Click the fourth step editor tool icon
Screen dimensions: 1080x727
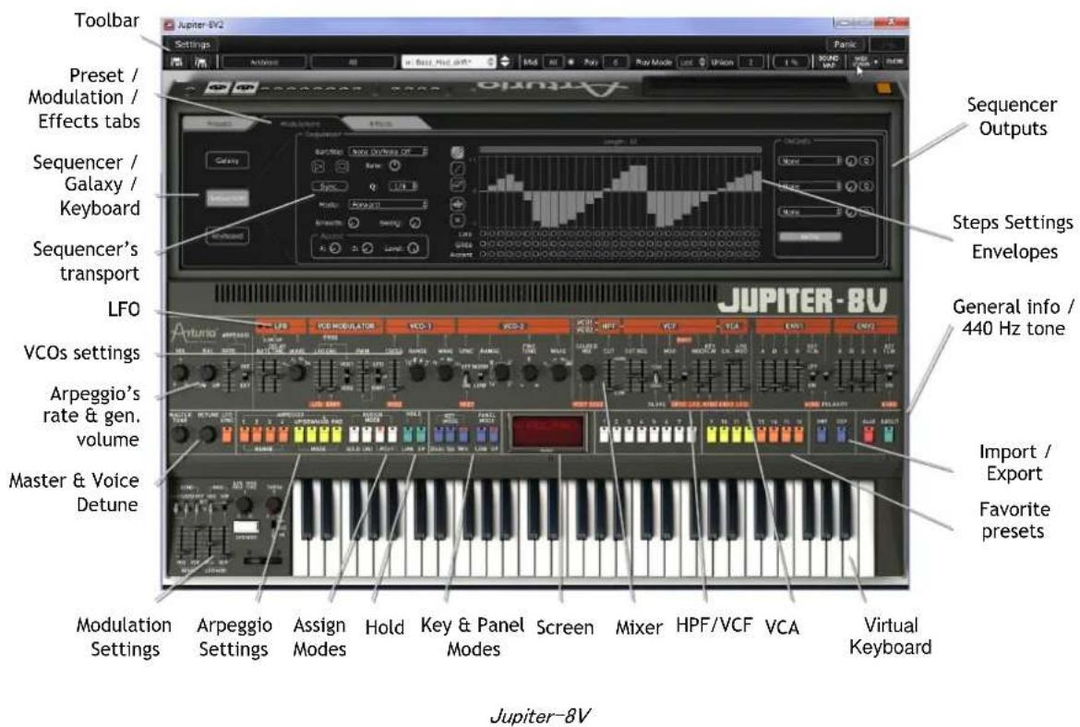click(x=457, y=204)
